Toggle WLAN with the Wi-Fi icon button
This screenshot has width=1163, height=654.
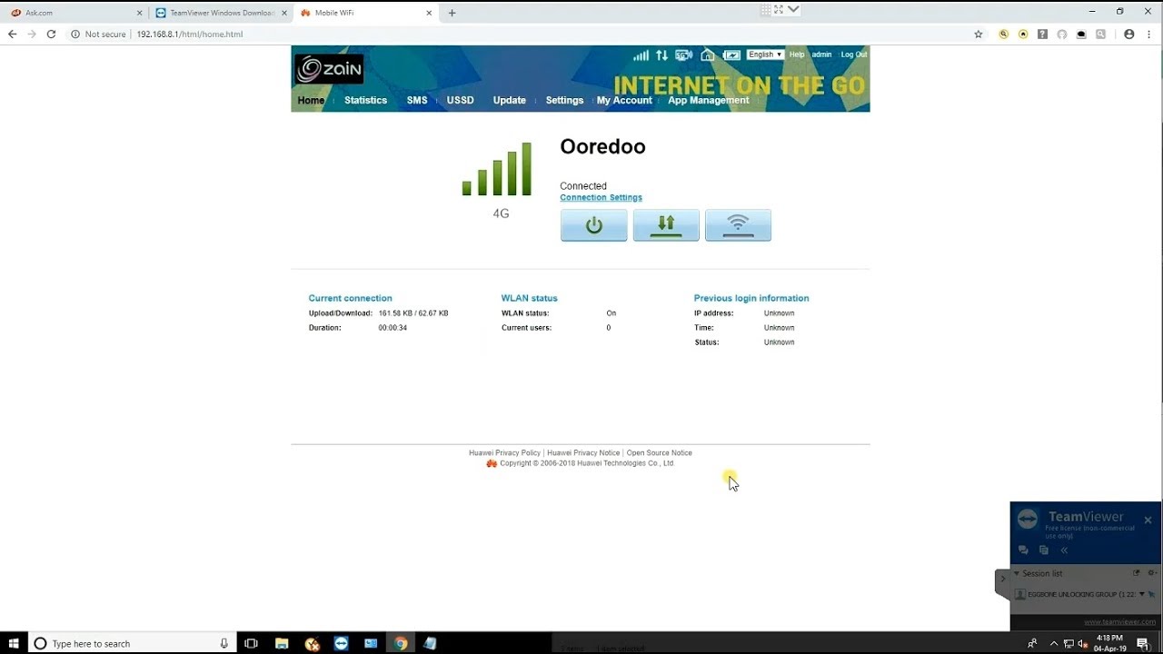click(x=738, y=225)
